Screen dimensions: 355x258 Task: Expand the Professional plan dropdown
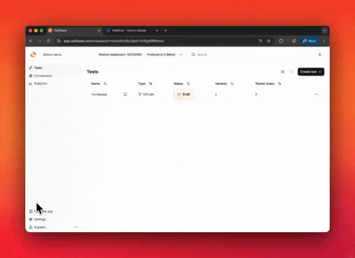181,54
